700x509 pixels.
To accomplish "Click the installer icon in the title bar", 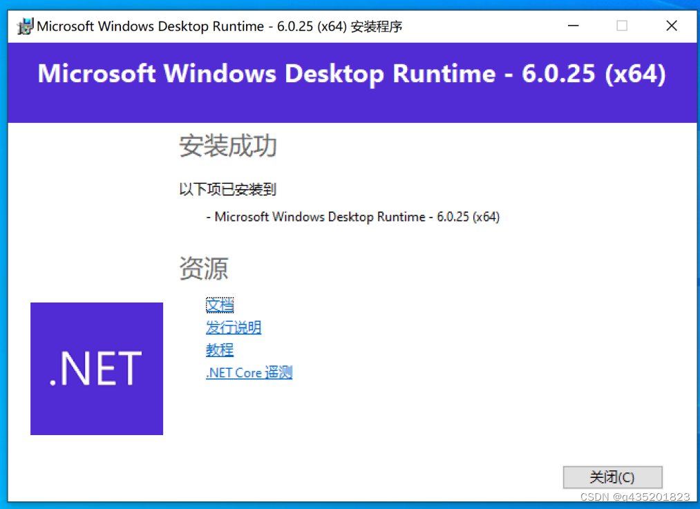I will click(25, 26).
